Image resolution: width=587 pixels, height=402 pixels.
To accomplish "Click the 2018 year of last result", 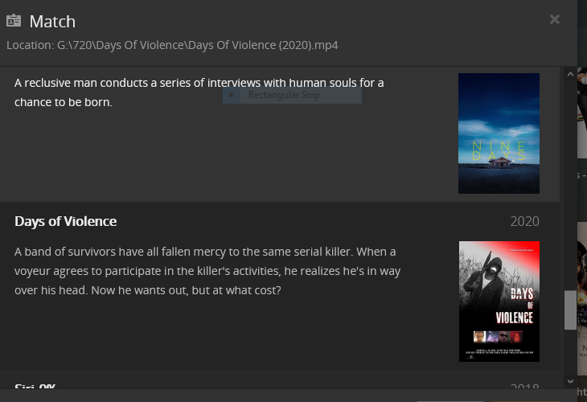I will click(x=524, y=388).
